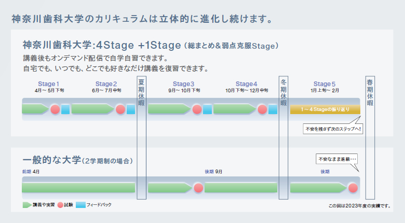This screenshot has width=405, height=223.
Task: Click the blue square icon in the legend
Action: (x=80, y=205)
